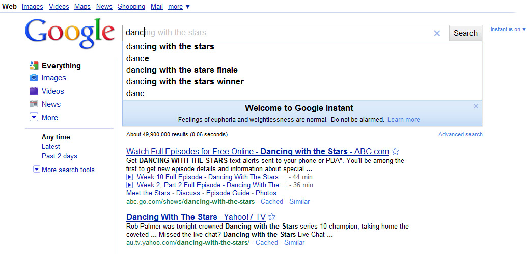Open Dancing With The Stars Yahoo!7 TV title
527x254 pixels.
196,217
